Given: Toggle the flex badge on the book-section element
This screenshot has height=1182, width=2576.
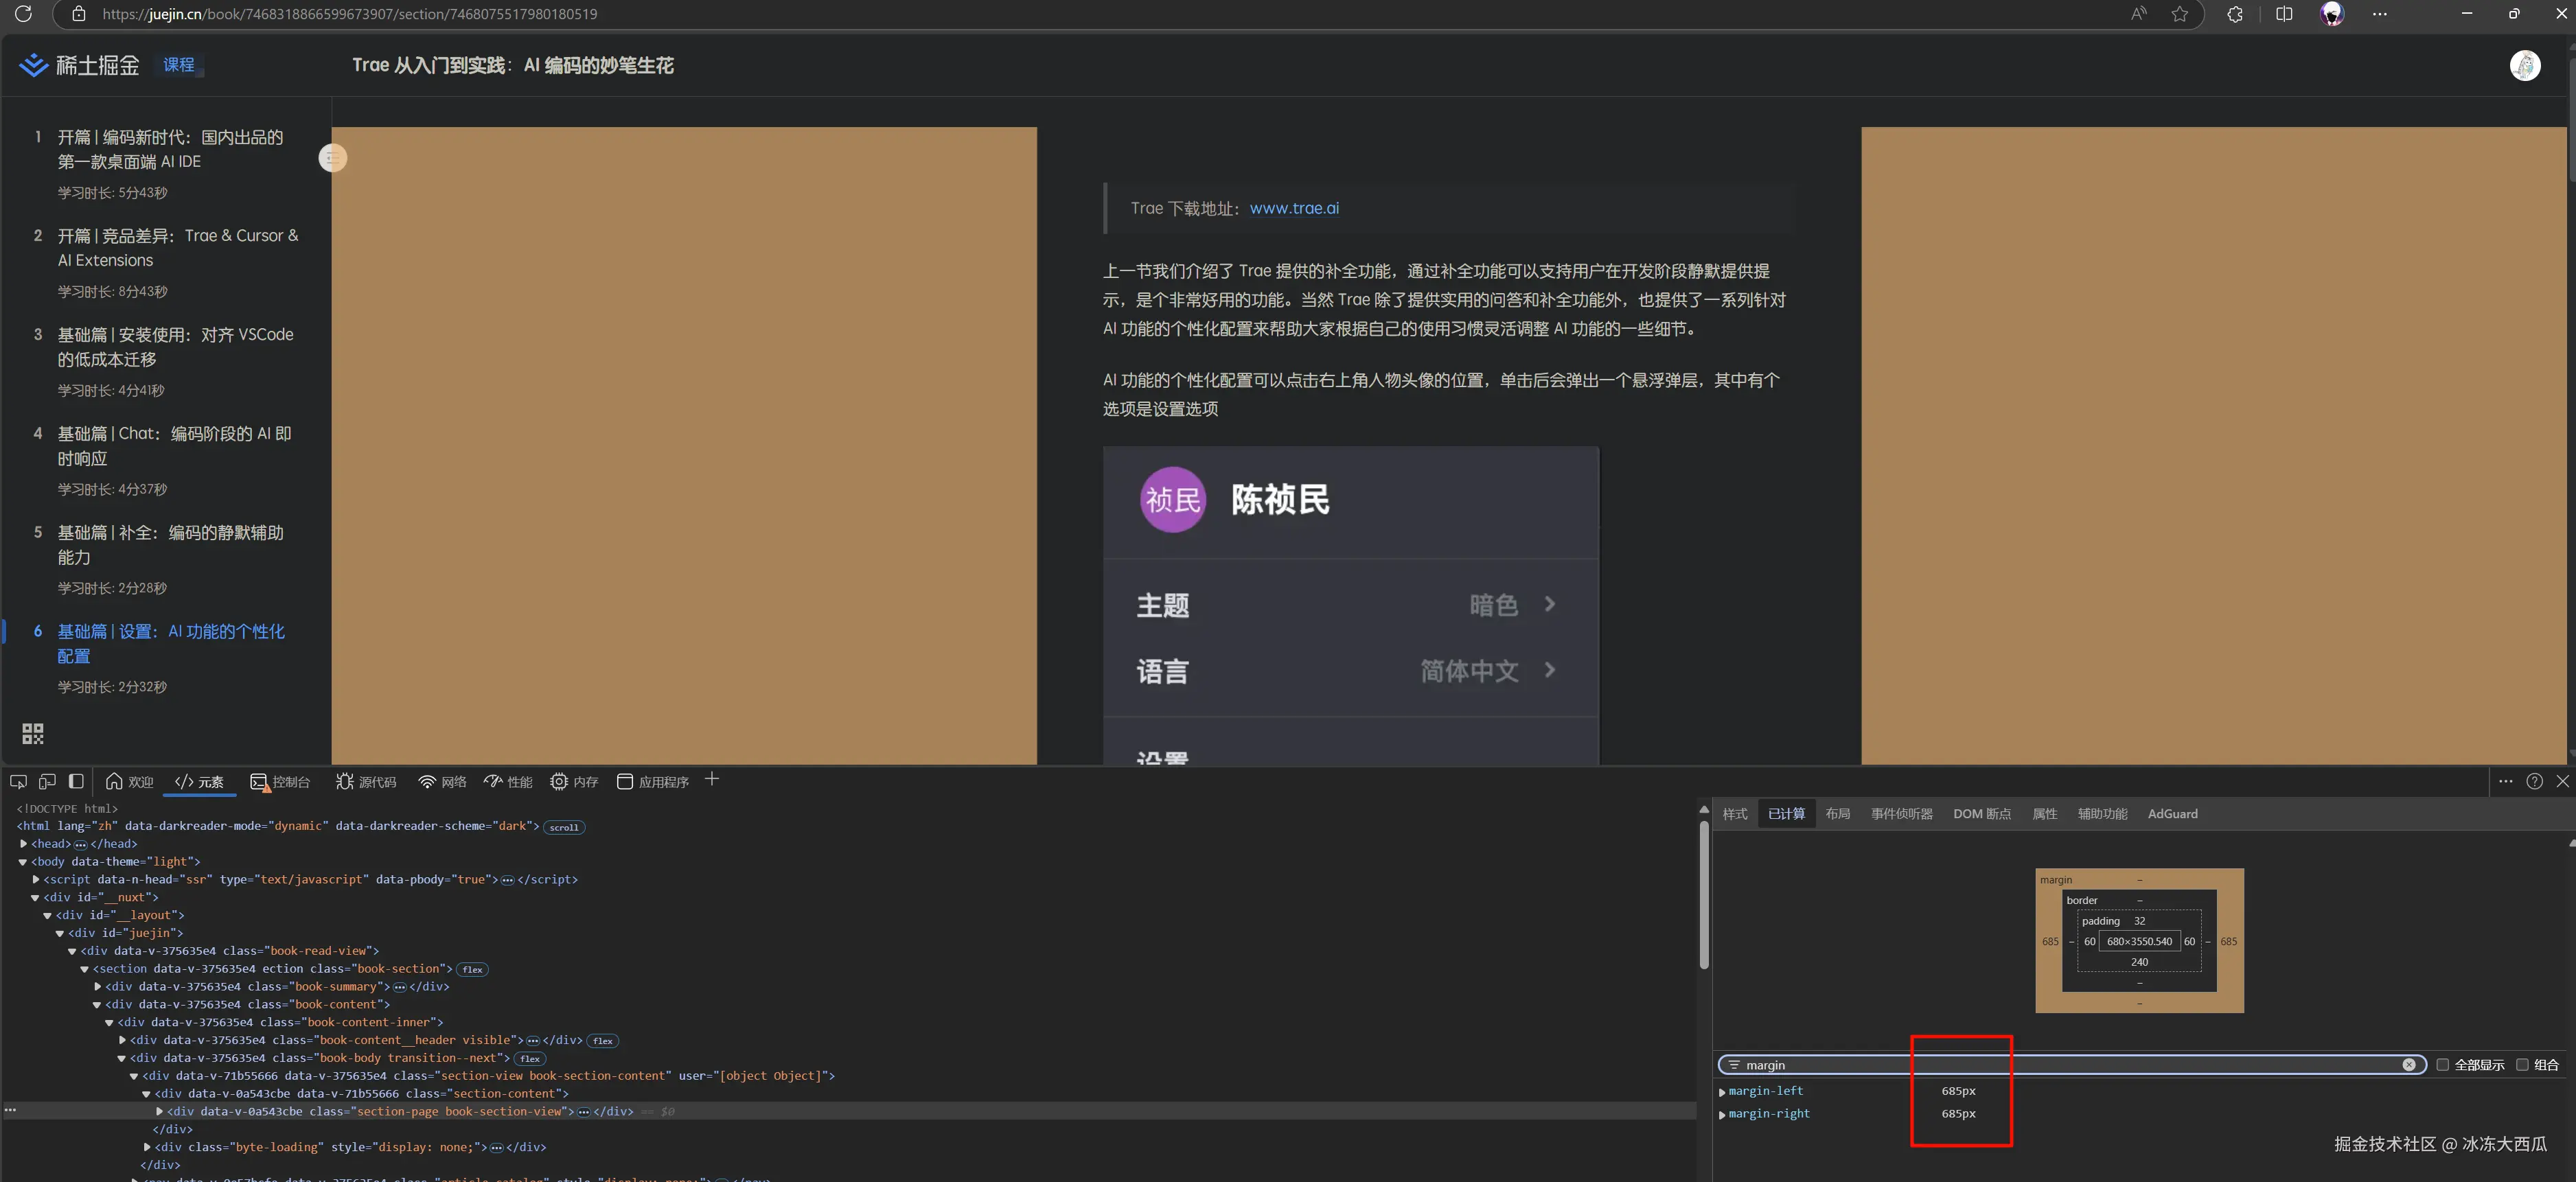Looking at the screenshot, I should (x=471, y=969).
